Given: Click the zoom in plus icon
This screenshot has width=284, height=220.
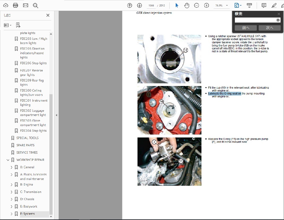Looking at the screenshot, I should coord(206,5).
